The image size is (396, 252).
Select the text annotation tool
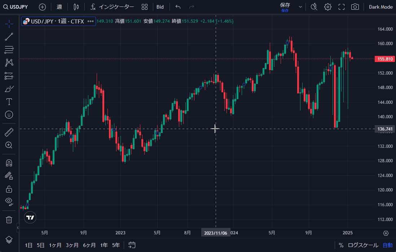click(x=9, y=102)
